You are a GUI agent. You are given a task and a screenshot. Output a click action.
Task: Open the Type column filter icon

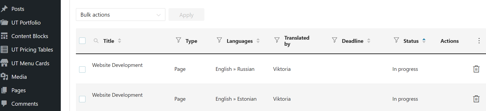pyautogui.click(x=179, y=40)
